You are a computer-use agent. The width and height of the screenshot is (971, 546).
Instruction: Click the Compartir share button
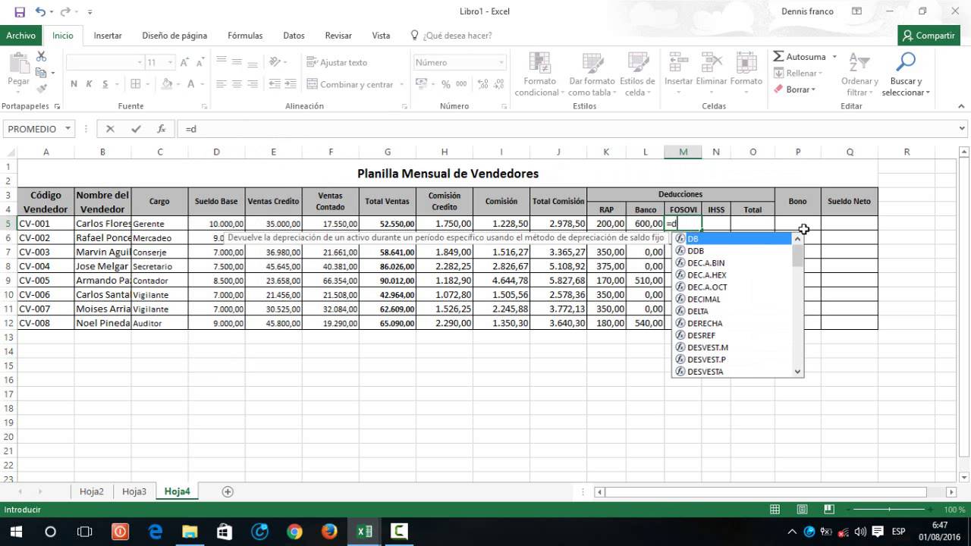click(929, 36)
